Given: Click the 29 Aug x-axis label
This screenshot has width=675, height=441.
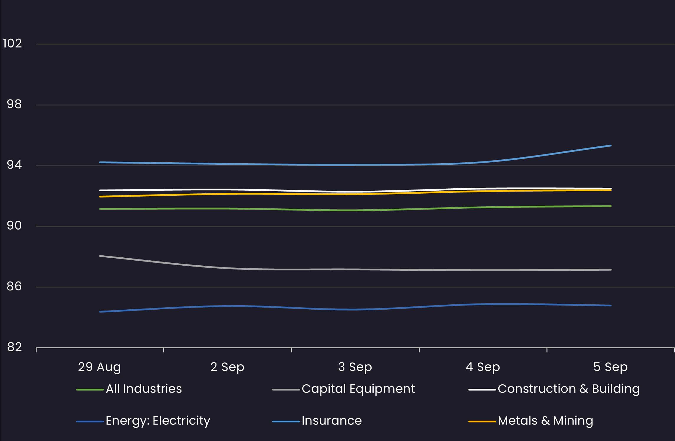Looking at the screenshot, I should pyautogui.click(x=100, y=367).
